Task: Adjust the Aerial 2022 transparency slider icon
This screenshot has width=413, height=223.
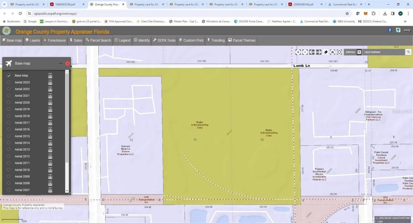Action: point(50,89)
